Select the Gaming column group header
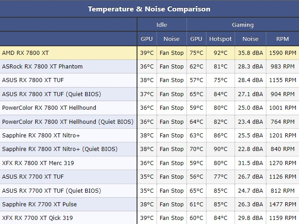This screenshot has height=224, width=299. 243,24
